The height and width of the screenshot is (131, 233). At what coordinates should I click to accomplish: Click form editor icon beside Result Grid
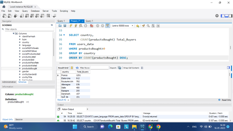click(x=72, y=68)
